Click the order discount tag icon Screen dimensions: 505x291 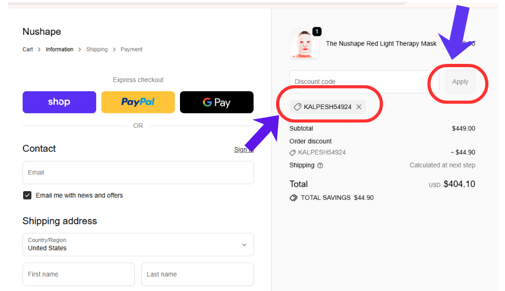293,152
